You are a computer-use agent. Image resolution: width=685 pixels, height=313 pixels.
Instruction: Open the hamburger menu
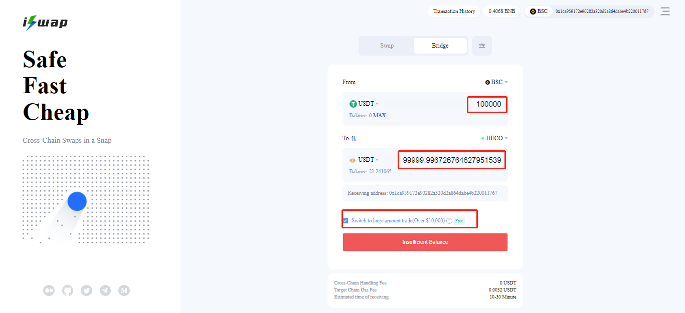(665, 12)
